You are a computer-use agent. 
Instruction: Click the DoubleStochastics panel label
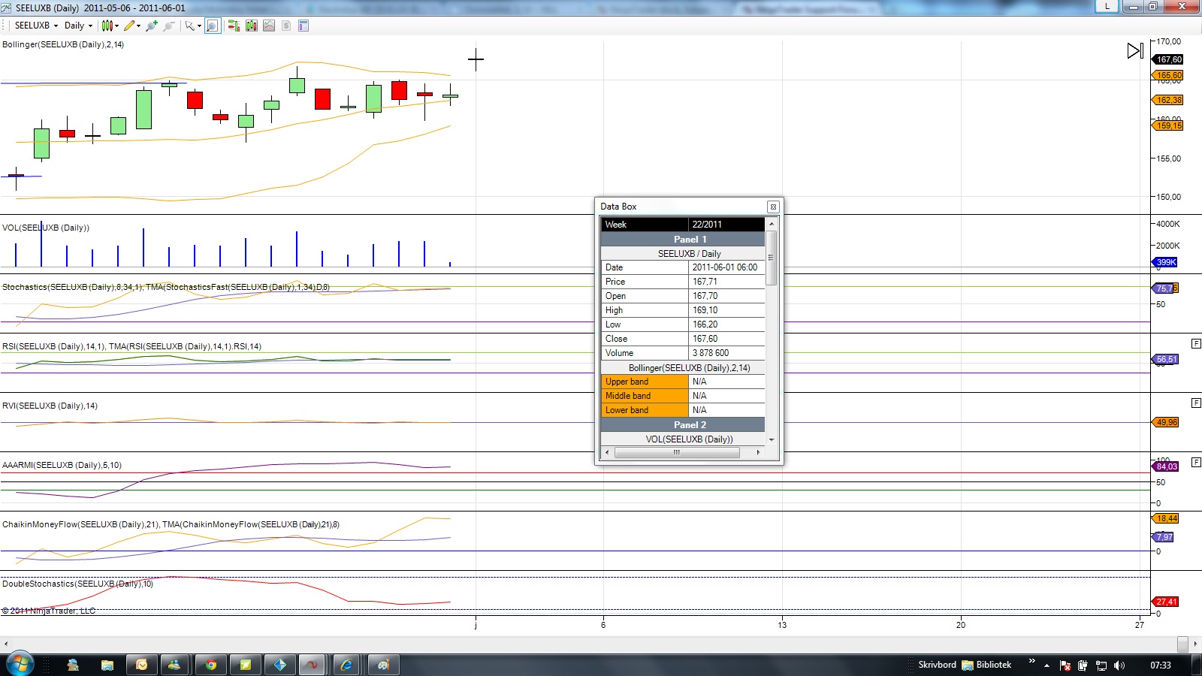[77, 584]
